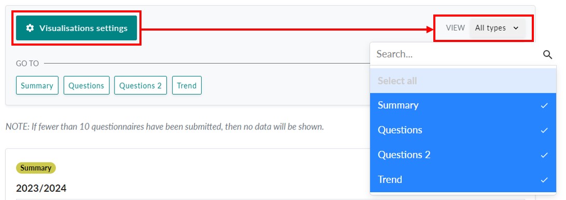Deselect the Summary option in the dropdown list
566x200 pixels.
coord(463,105)
